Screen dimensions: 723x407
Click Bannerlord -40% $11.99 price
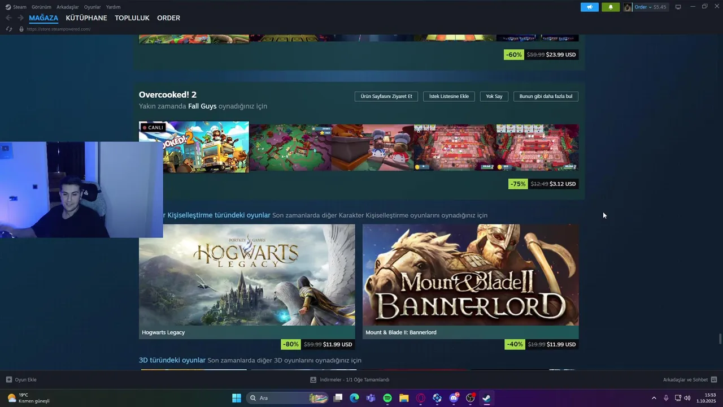(x=542, y=344)
